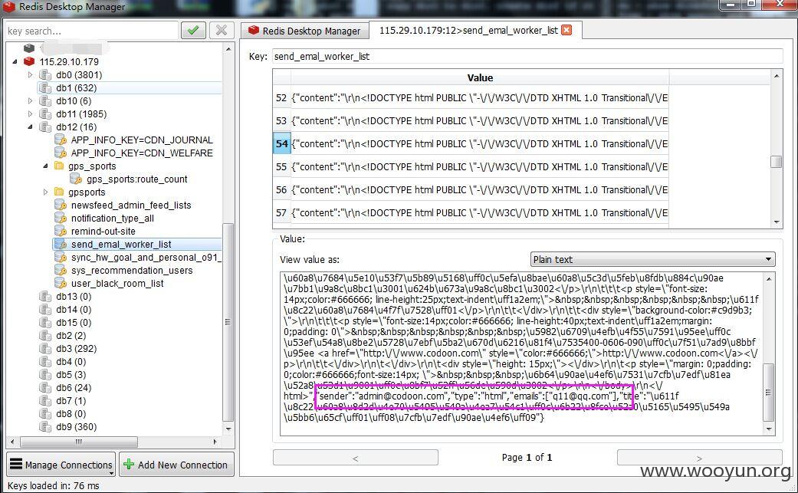Click the Key name field send_emal_worker_list

tap(527, 57)
